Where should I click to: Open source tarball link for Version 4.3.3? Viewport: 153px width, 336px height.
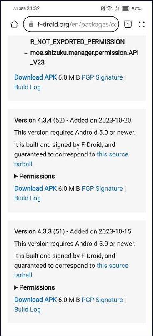click(x=71, y=270)
